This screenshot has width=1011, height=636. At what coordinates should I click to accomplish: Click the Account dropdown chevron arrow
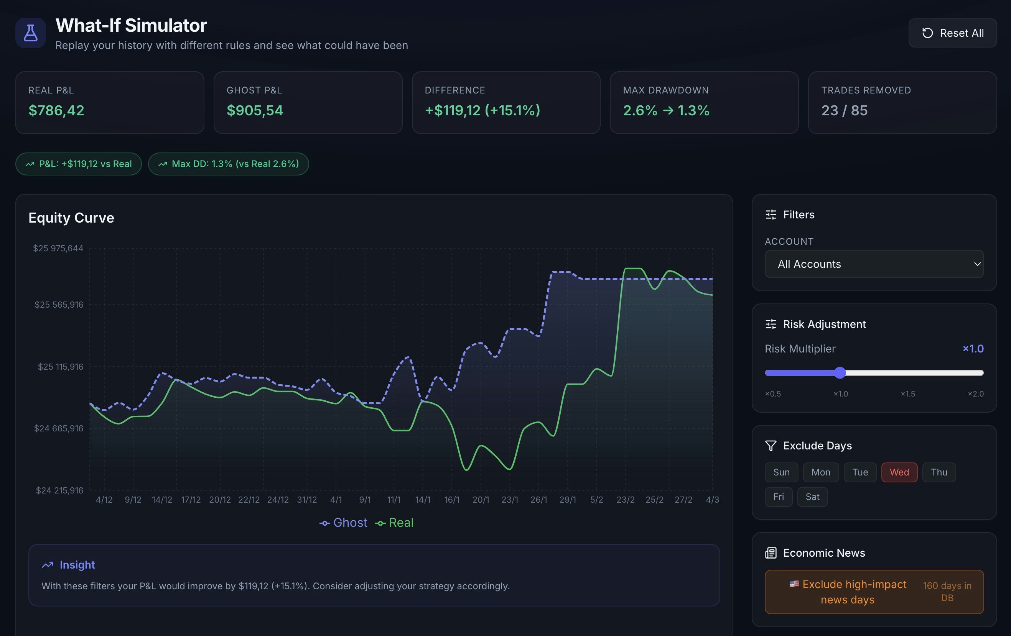(x=977, y=264)
